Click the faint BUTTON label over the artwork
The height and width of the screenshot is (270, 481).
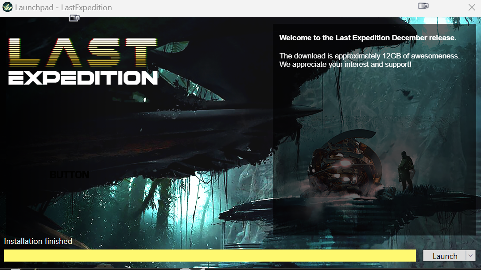pyautogui.click(x=70, y=175)
